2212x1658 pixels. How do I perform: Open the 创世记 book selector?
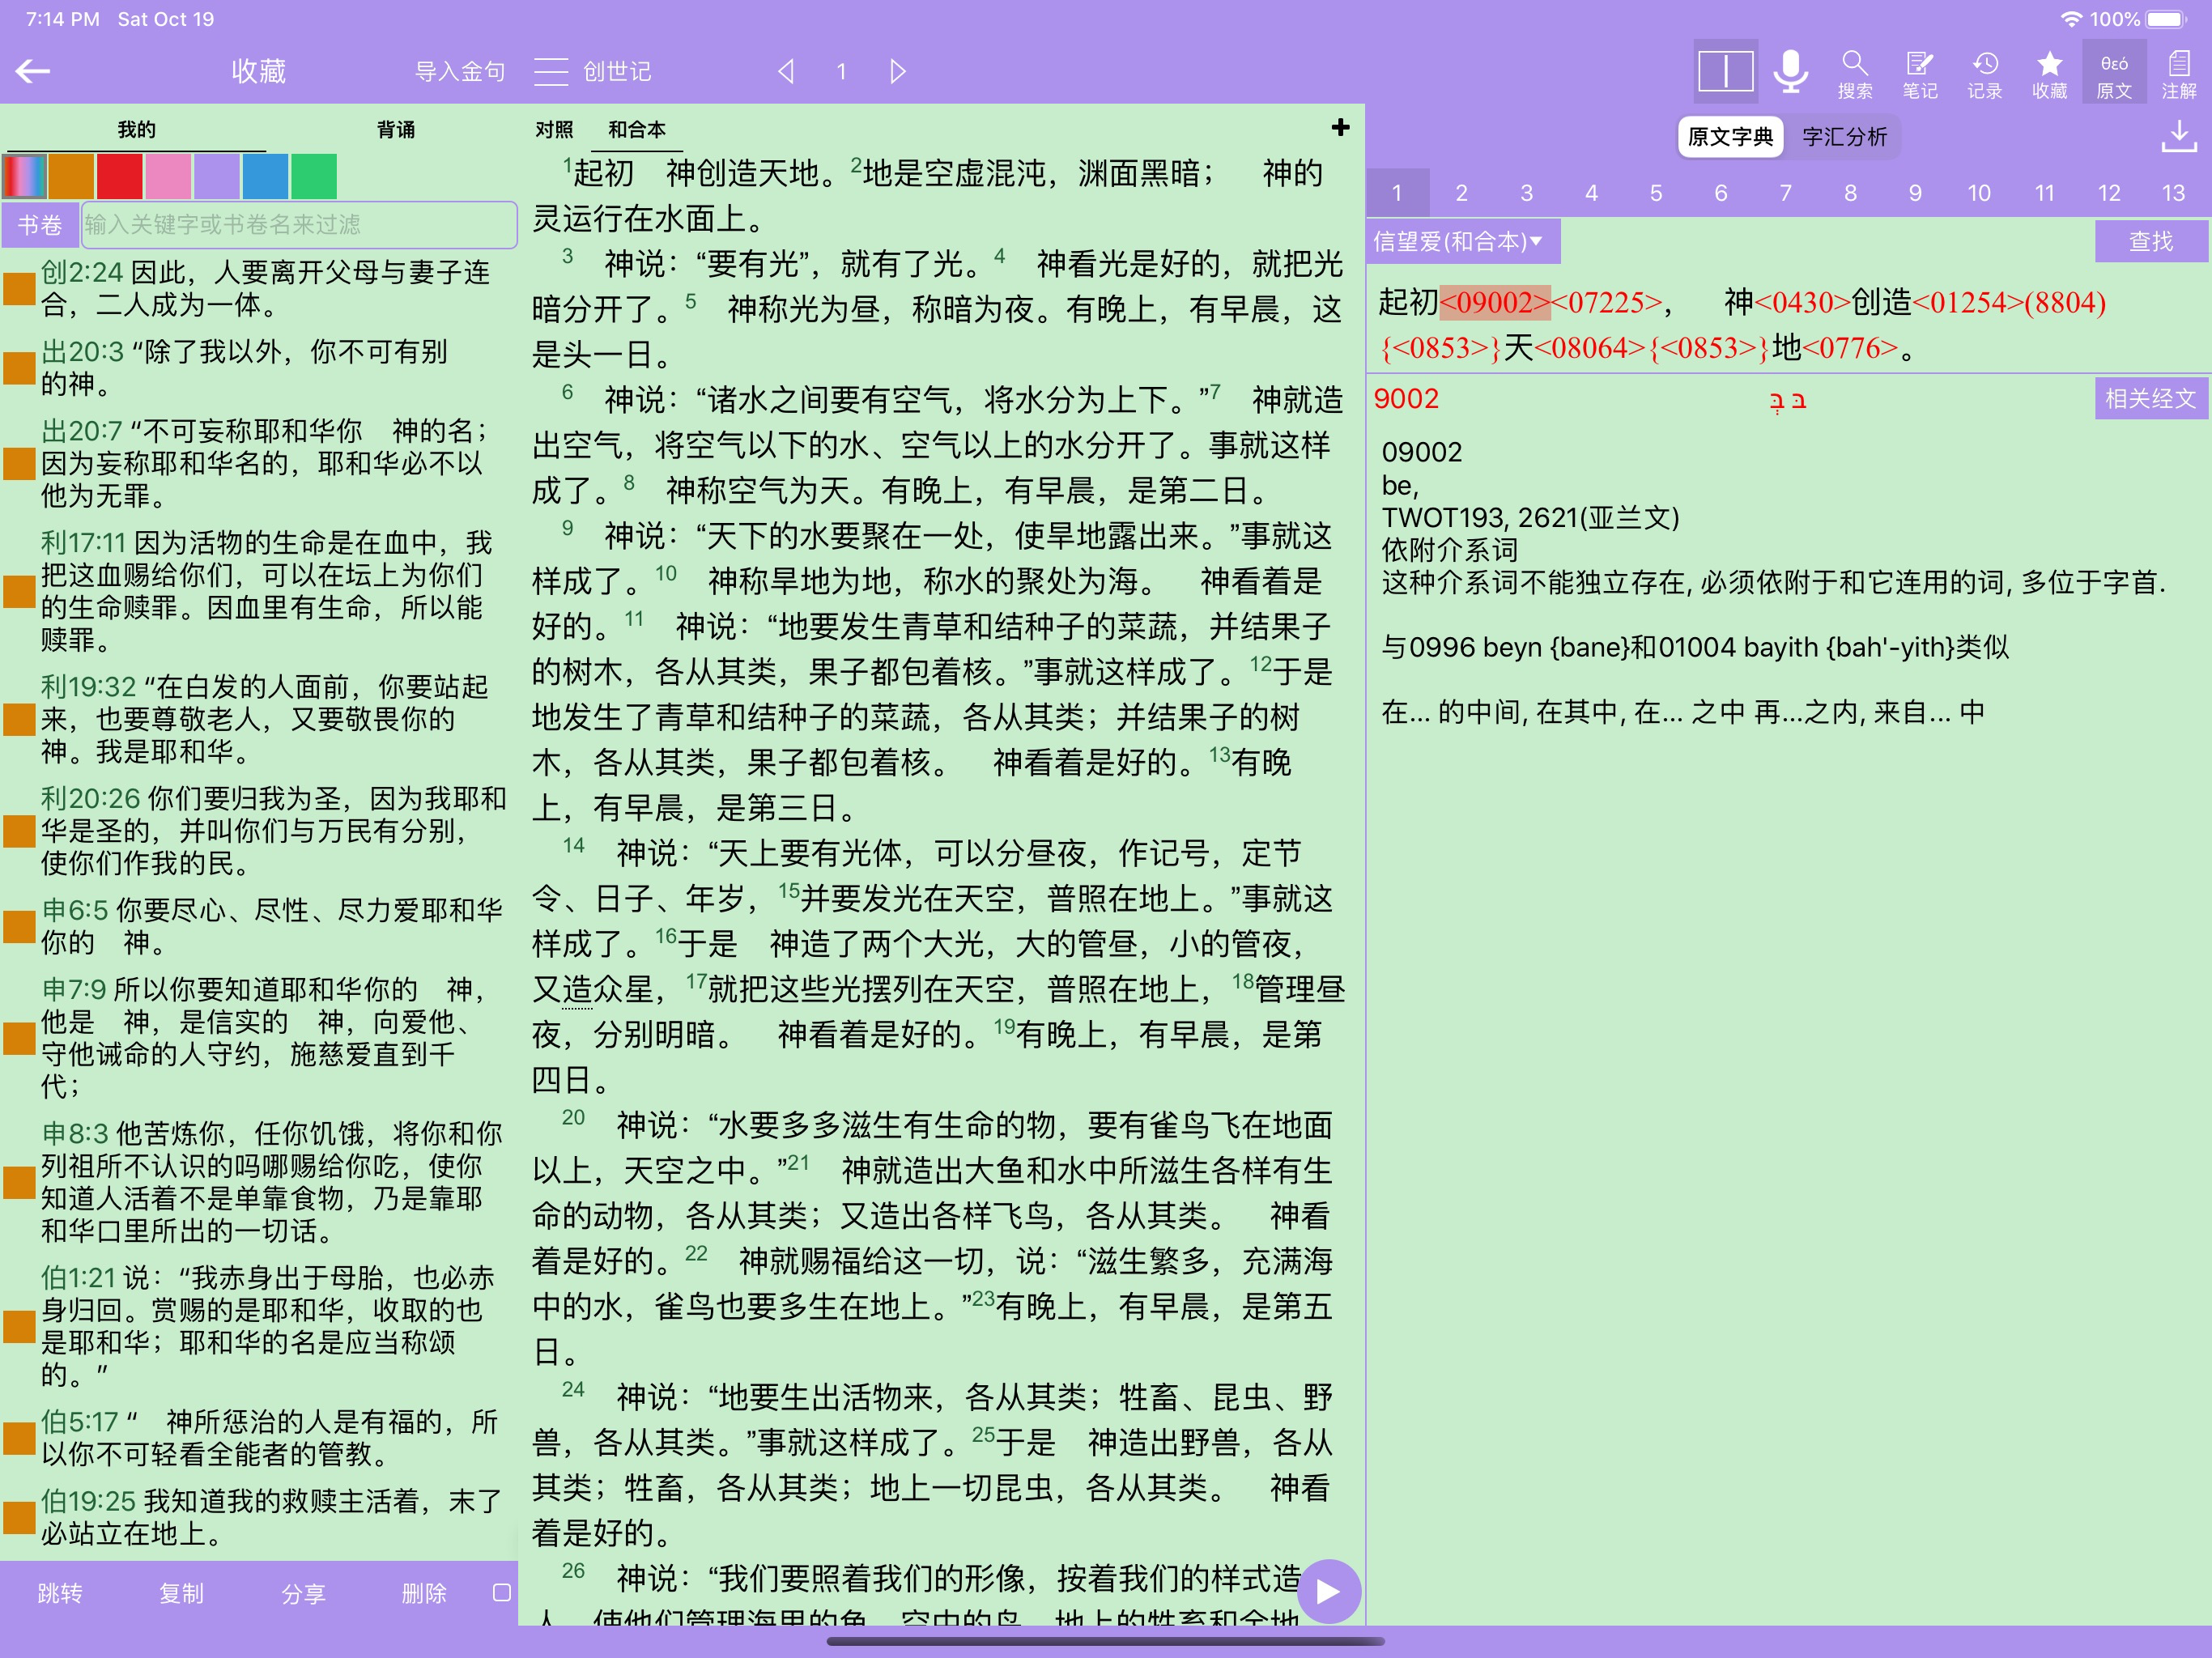617,71
